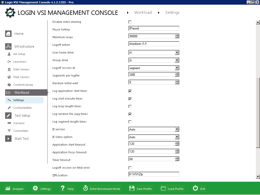This screenshot has width=260, height=195.
Task: Click the Load Profile folder icon
Action: pyautogui.click(x=163, y=188)
